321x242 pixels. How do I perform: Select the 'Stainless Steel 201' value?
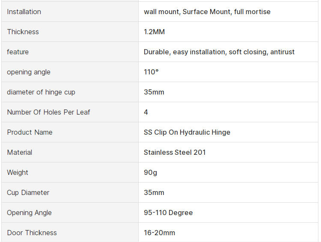pos(175,152)
